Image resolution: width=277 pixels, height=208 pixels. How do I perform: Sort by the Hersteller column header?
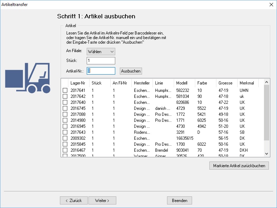pos(142,83)
